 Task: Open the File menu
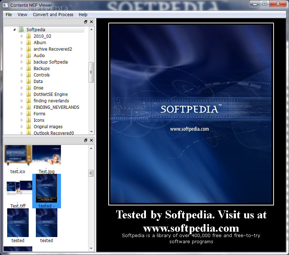pos(9,15)
